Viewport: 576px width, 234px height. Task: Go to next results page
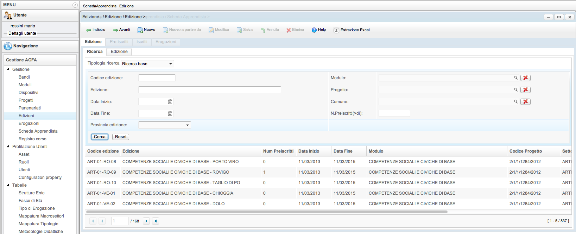pos(146,221)
